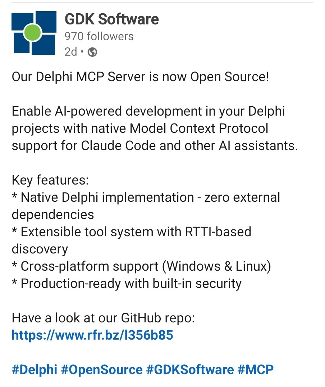Click the globe public visibility icon
The image size is (325, 387).
tap(93, 52)
